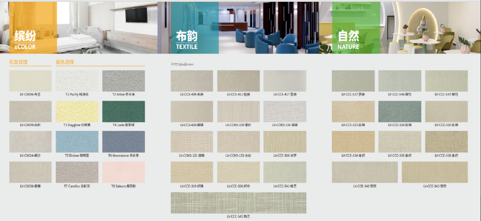The height and width of the screenshot is (221, 481).
Task: Choose the LV-CCE-324 teal nature sample
Action: (x=399, y=111)
